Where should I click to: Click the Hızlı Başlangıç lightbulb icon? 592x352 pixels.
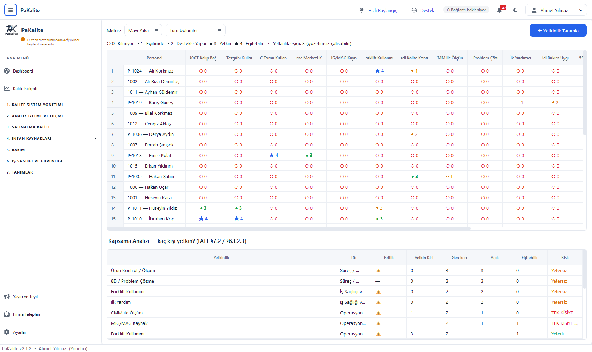pos(362,10)
